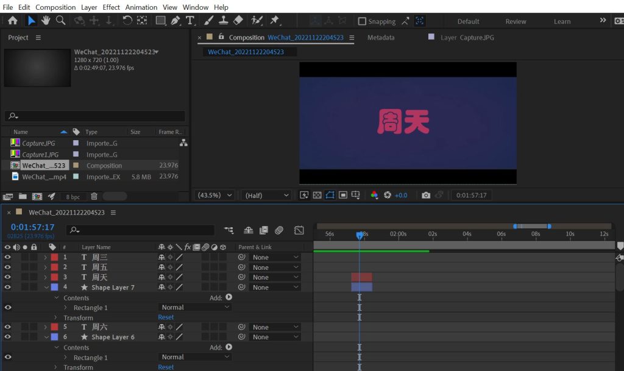Select the Puppet Pin tool

click(x=275, y=21)
